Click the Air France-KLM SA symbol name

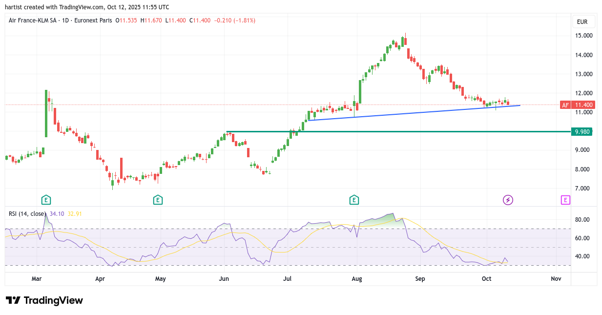point(32,21)
